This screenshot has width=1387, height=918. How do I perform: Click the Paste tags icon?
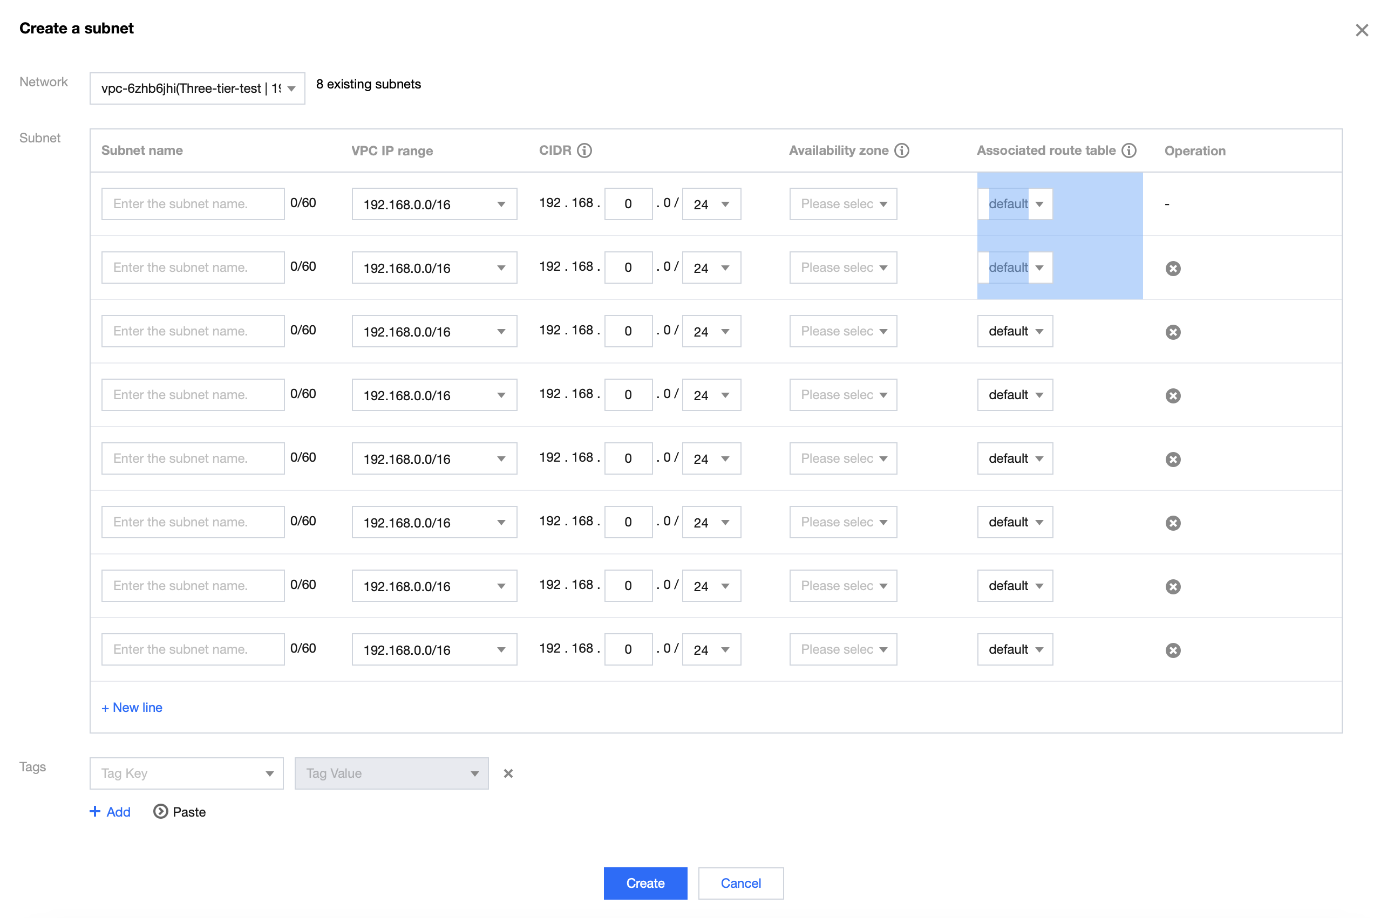[x=160, y=811]
